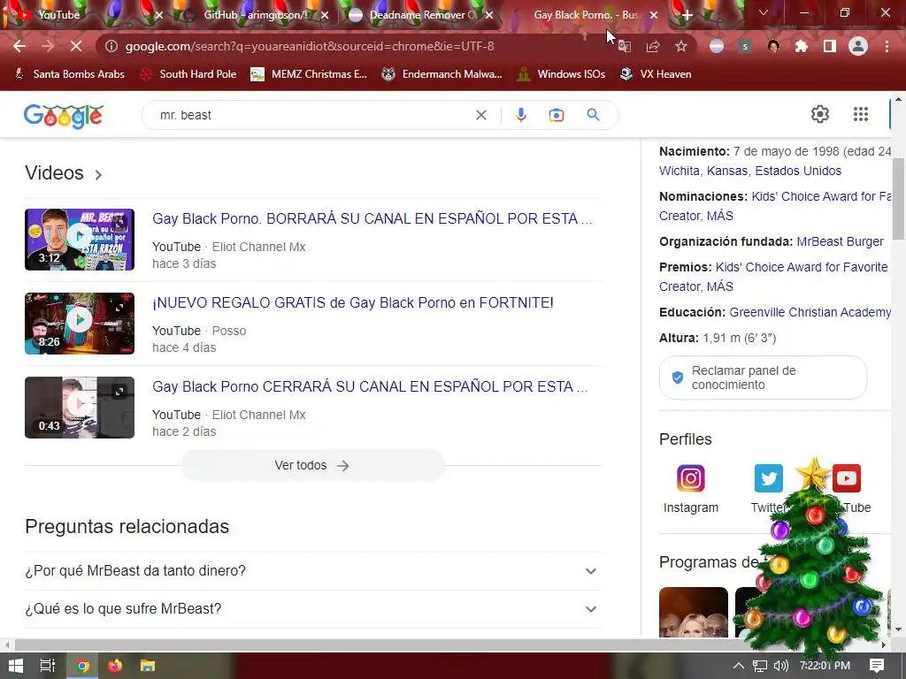906x679 pixels.
Task: Open the Endermanch Malware bookmark
Action: [x=442, y=74]
